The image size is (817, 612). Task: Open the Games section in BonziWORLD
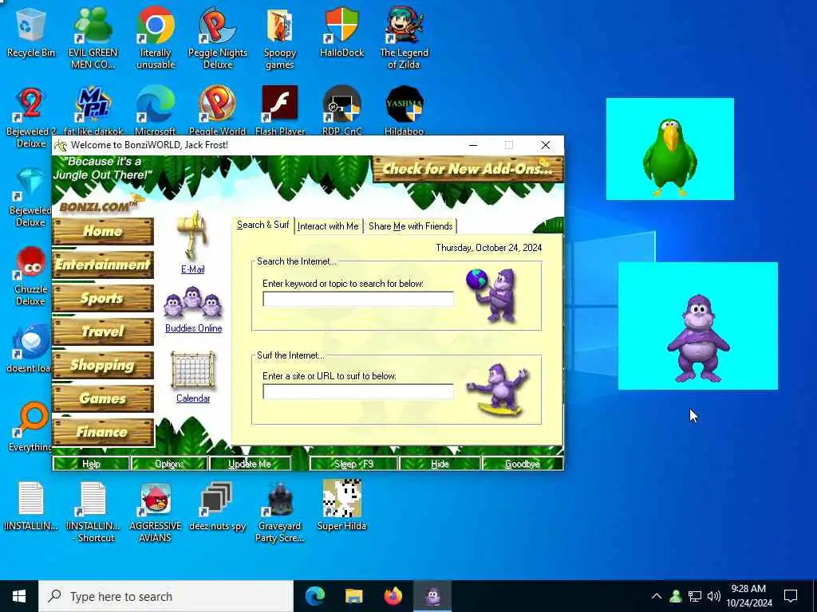point(103,398)
